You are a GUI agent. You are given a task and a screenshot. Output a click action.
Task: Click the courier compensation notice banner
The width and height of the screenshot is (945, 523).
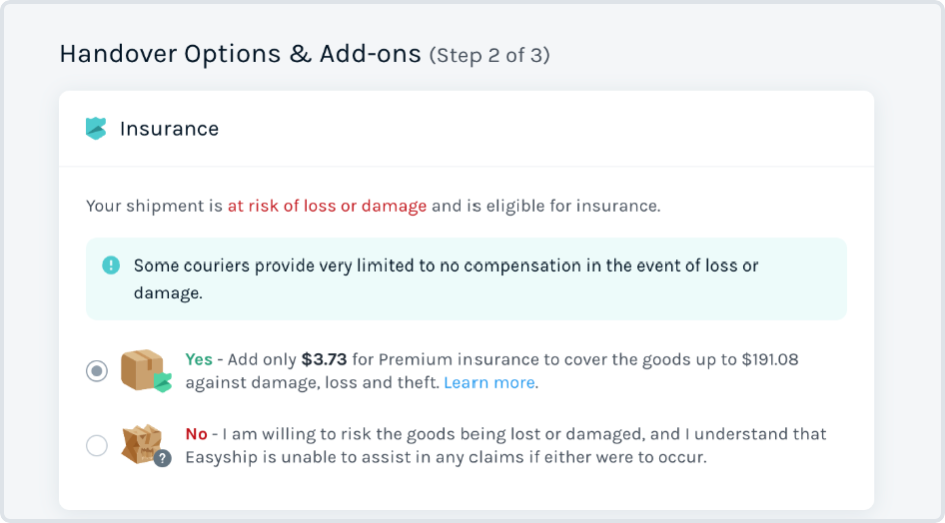click(467, 278)
